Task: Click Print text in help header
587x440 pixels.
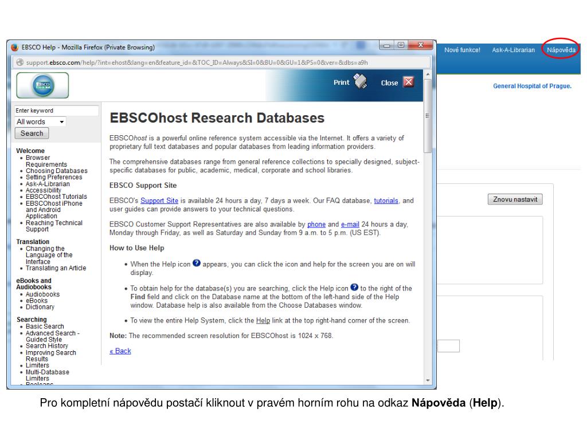Action: click(342, 82)
